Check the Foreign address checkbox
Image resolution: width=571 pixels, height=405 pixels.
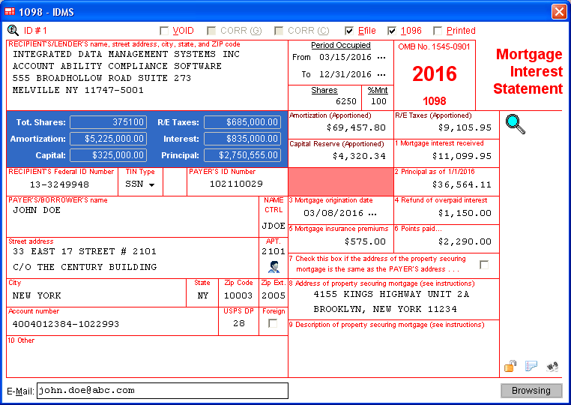pos(273,323)
